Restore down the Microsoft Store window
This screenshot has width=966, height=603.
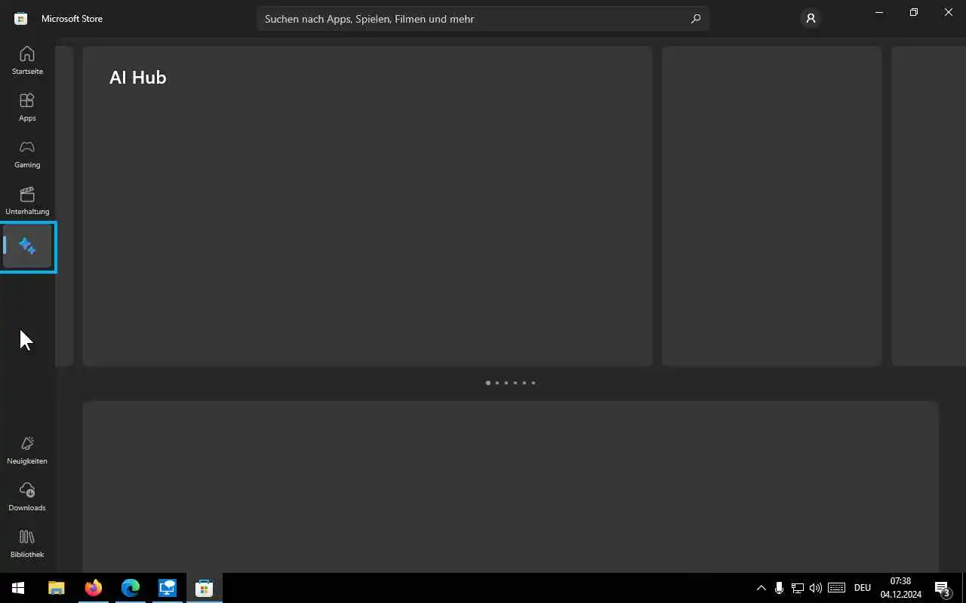[914, 12]
